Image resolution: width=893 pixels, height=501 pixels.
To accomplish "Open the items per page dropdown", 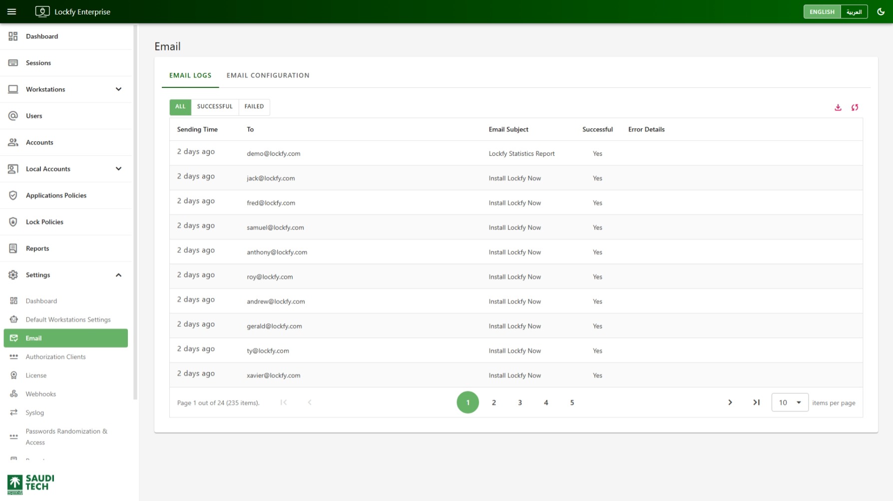I will click(x=790, y=403).
